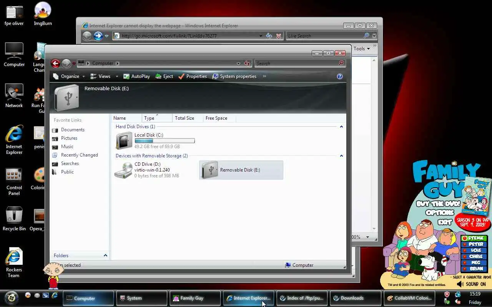Open Live Search options dropdown arrow
The image size is (492, 307).
click(374, 36)
